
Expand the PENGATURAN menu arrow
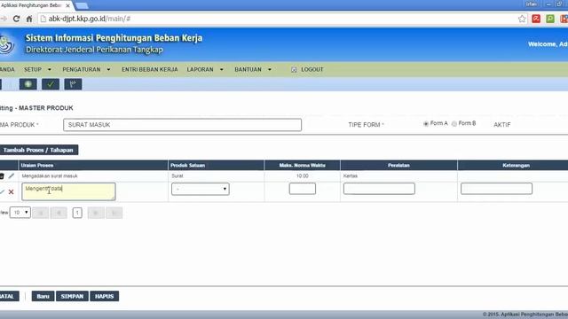point(108,69)
